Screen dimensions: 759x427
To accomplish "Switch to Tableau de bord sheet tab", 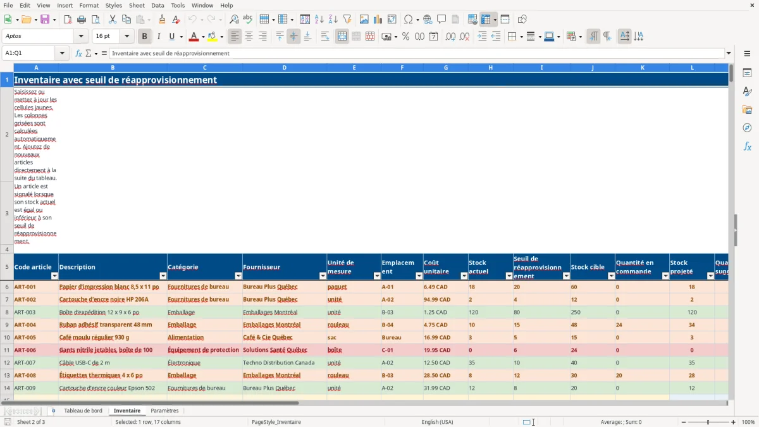I will (x=83, y=411).
